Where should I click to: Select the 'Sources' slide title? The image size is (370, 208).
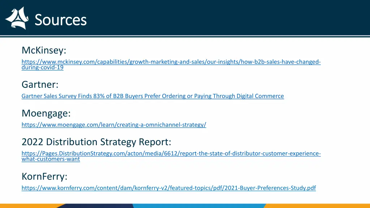61,20
